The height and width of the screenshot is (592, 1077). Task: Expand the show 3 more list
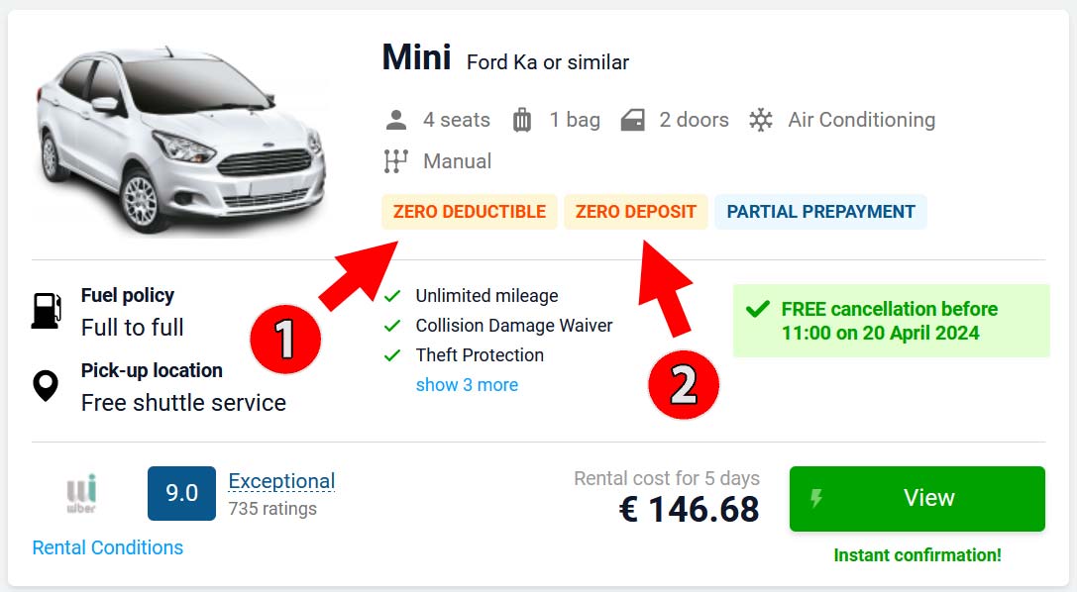(467, 385)
